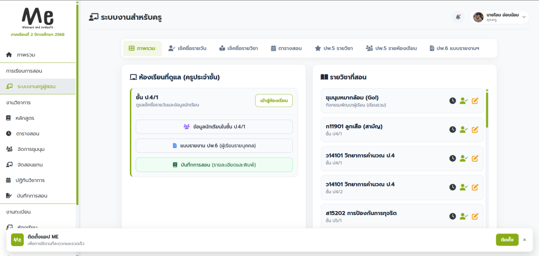
Task: Click the ภาคเรียนที่ 2 ปีการศึกษา 2568 label
Action: 38,34
